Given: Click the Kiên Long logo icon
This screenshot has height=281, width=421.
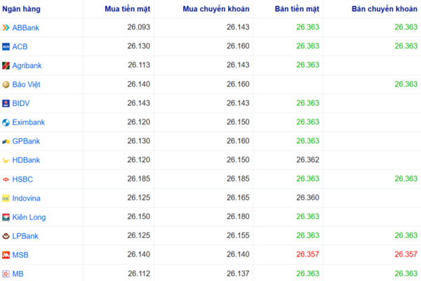Looking at the screenshot, I should [x=6, y=217].
